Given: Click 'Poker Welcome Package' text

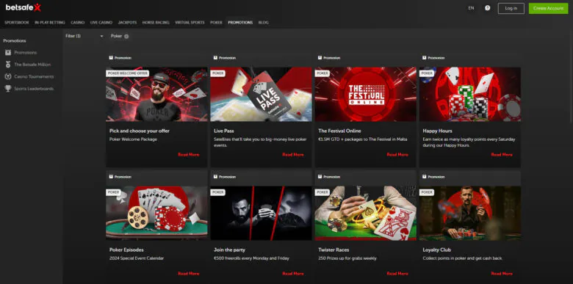Looking at the screenshot, I should click(133, 139).
